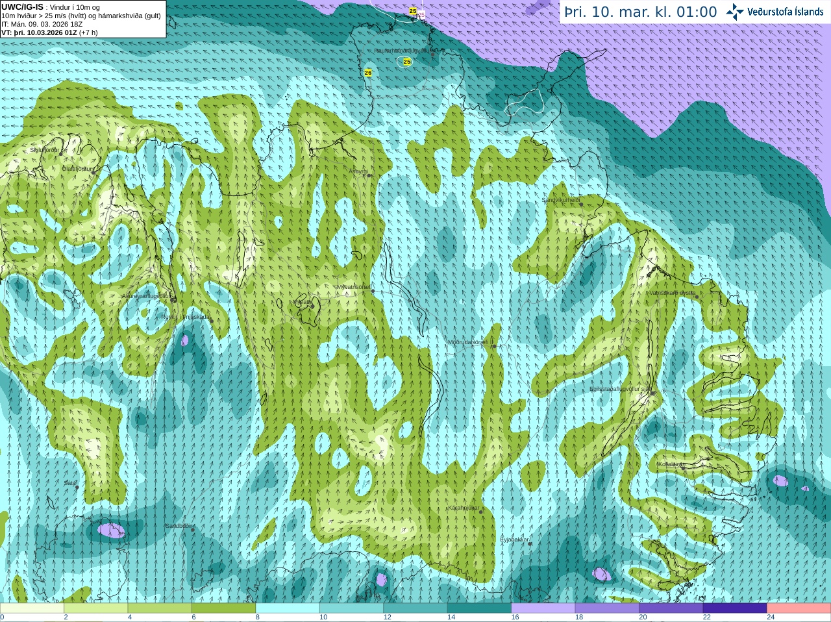
Task: Click the Sandbúðir station label
Action: click(178, 526)
